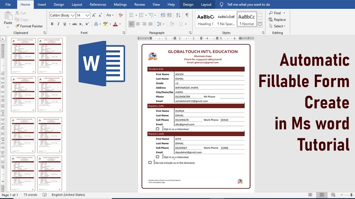Image resolution: width=355 pixels, height=199 pixels.
Task: Start a bulleted list
Action: coord(131,15)
